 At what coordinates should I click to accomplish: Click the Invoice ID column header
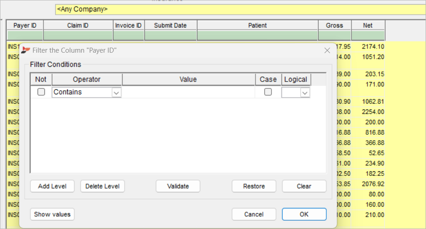(x=128, y=25)
